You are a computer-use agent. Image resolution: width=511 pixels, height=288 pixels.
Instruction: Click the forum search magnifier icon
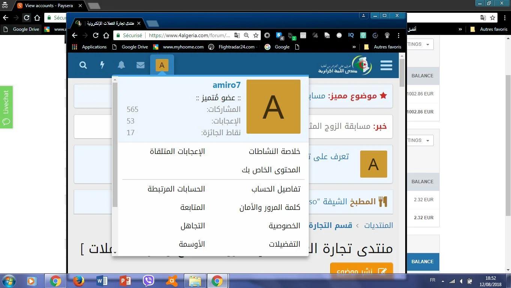click(x=83, y=65)
